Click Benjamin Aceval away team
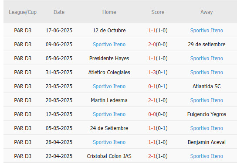237x165 pixels. click(207, 142)
